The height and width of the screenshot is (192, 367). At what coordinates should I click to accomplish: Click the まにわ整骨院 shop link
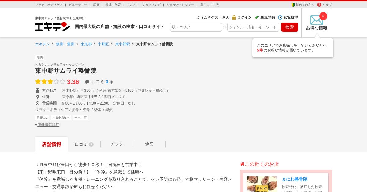(295, 179)
